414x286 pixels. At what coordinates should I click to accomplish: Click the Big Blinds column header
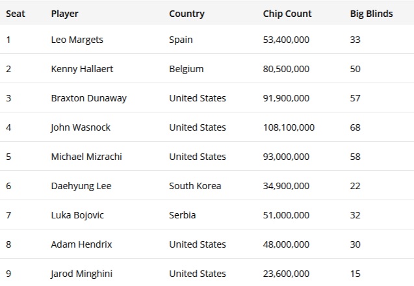point(372,14)
